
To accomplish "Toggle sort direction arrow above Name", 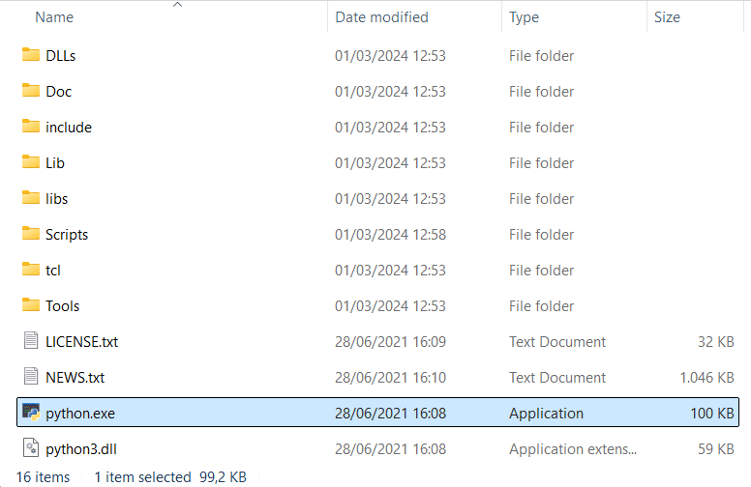I will pos(177,4).
